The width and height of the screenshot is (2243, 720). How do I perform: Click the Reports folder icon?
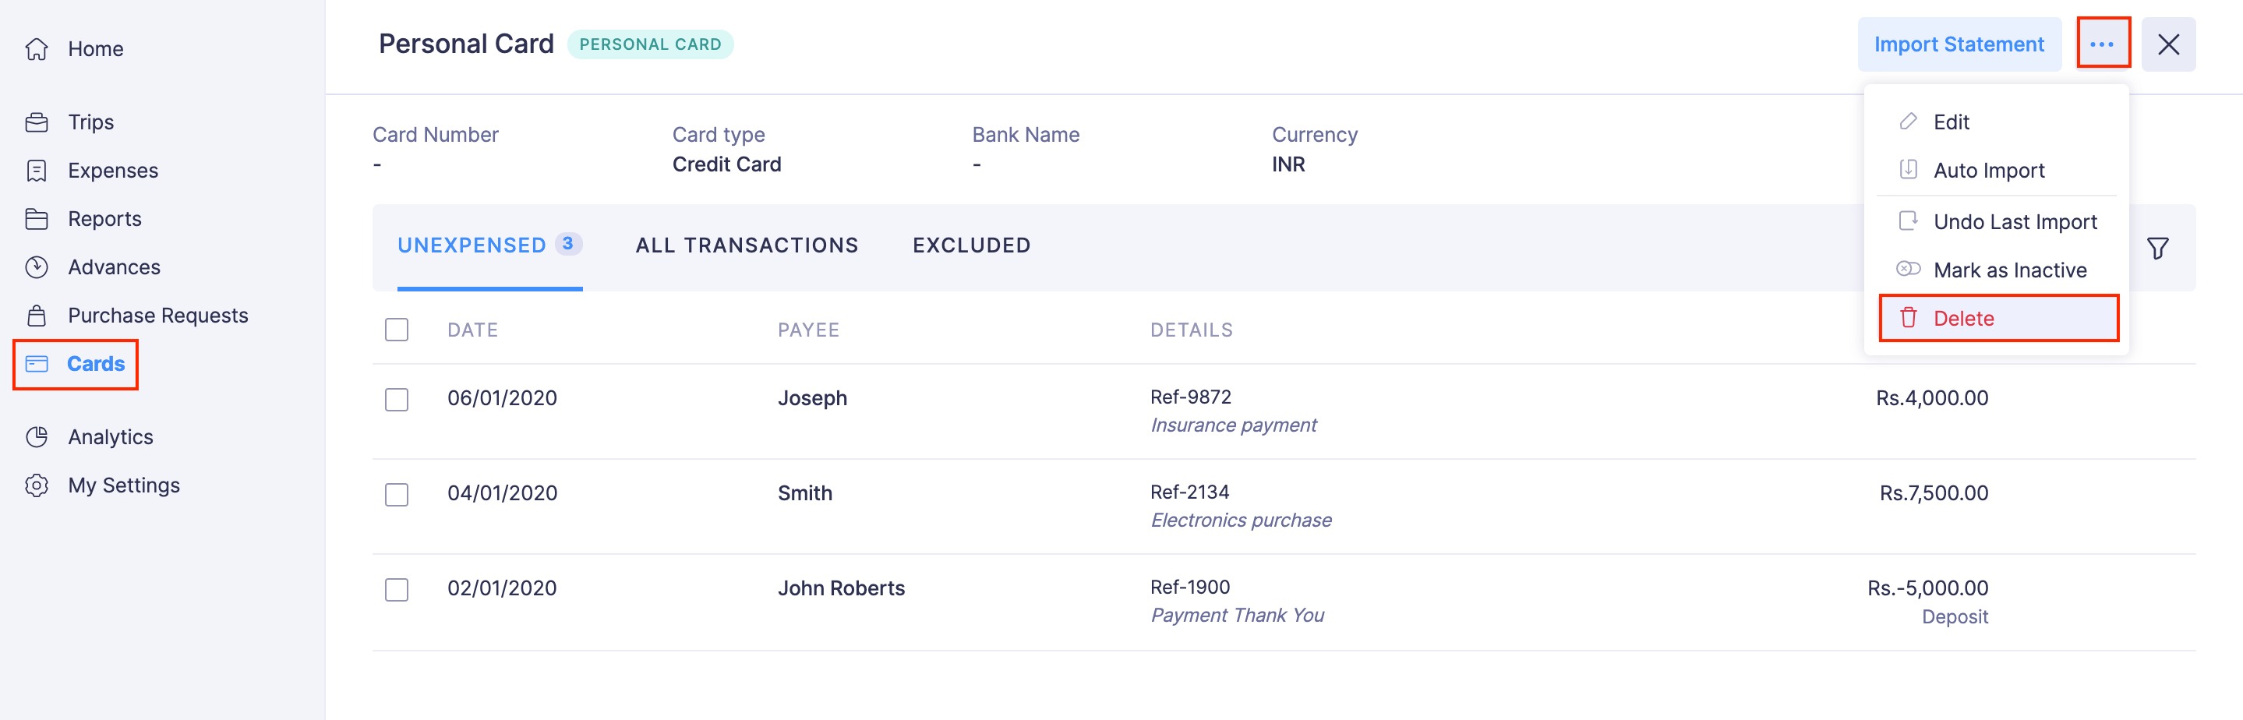tap(37, 218)
